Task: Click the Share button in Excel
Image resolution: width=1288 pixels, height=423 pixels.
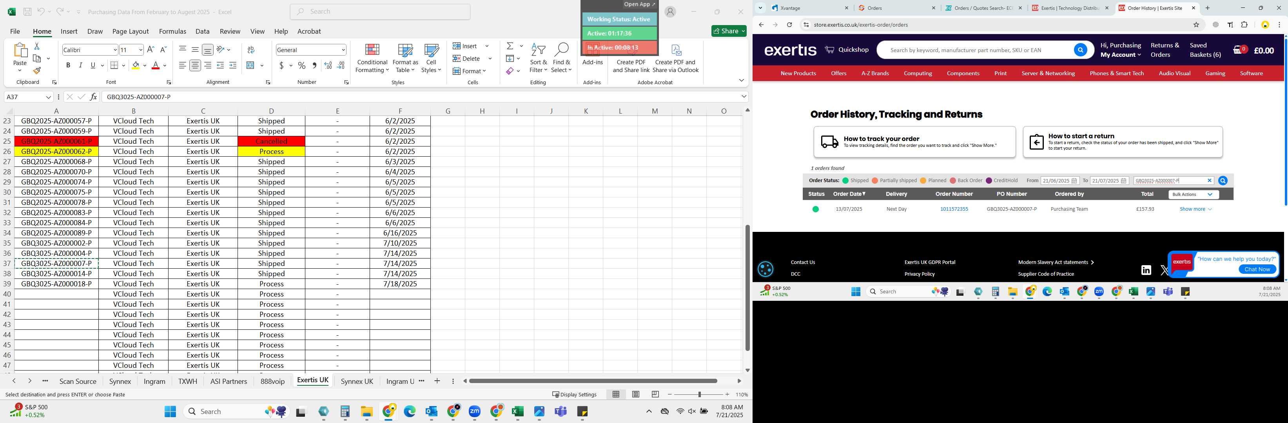Action: click(x=729, y=31)
